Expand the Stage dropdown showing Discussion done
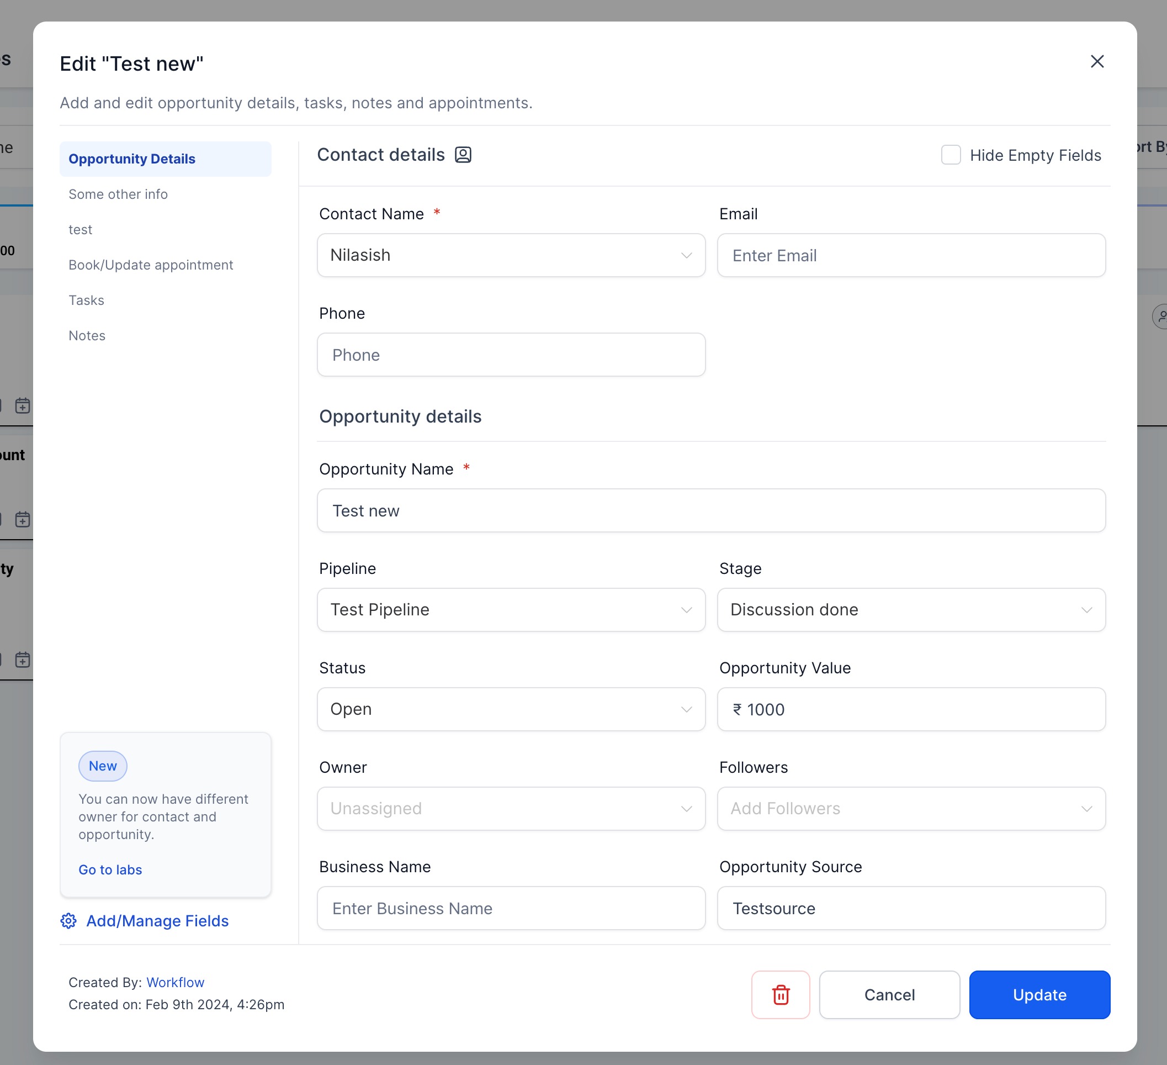 click(910, 610)
